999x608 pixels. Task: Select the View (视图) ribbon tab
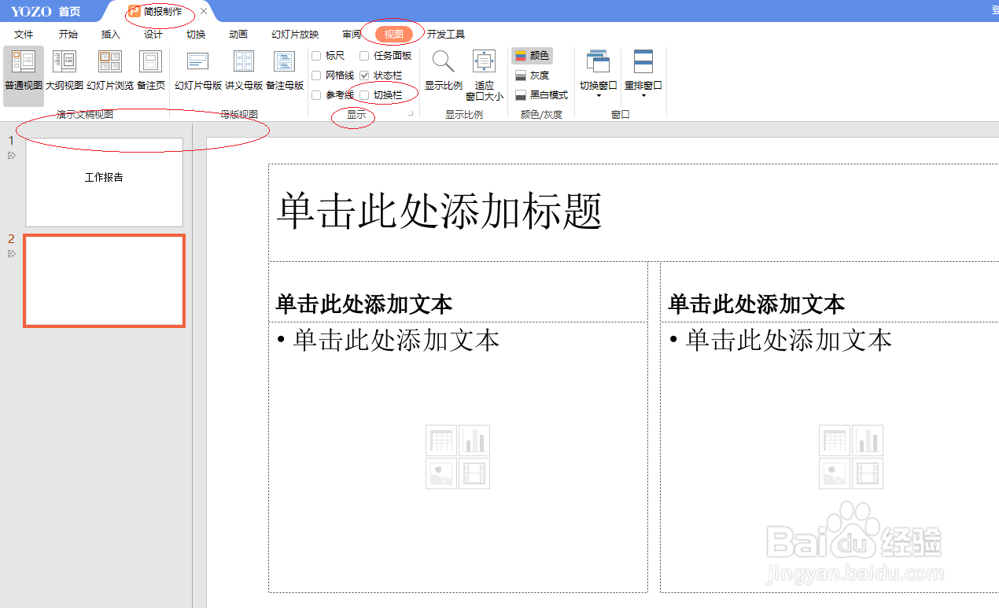[394, 35]
